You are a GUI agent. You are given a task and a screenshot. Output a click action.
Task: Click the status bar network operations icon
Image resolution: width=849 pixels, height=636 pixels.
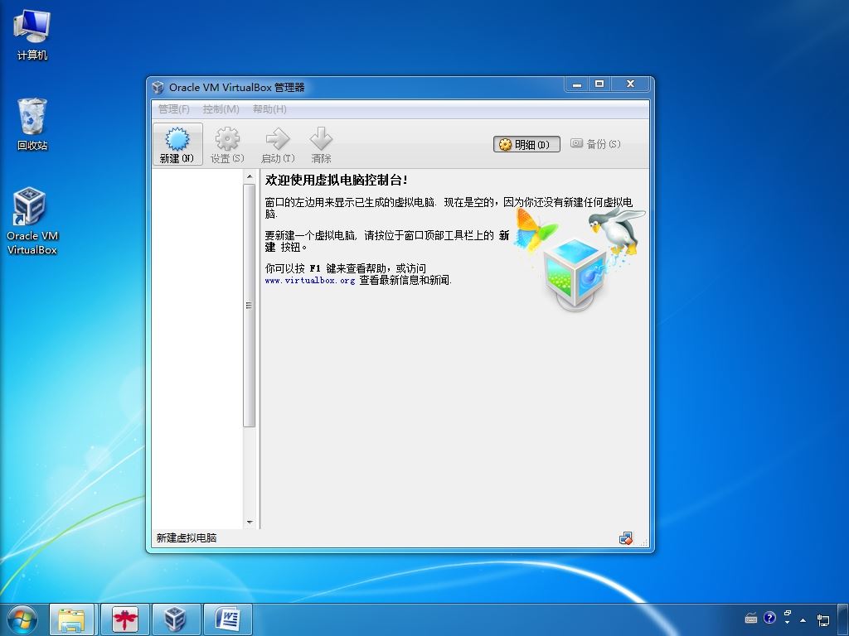click(625, 538)
